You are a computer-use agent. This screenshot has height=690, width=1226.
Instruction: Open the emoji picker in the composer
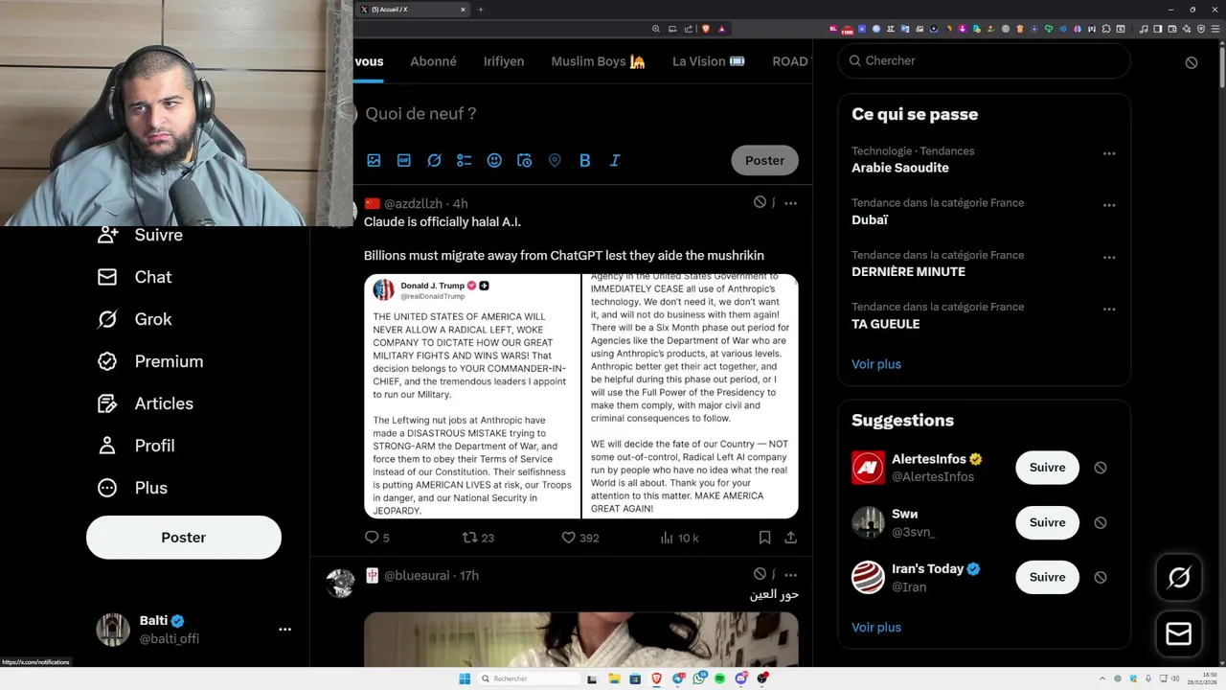point(494,160)
